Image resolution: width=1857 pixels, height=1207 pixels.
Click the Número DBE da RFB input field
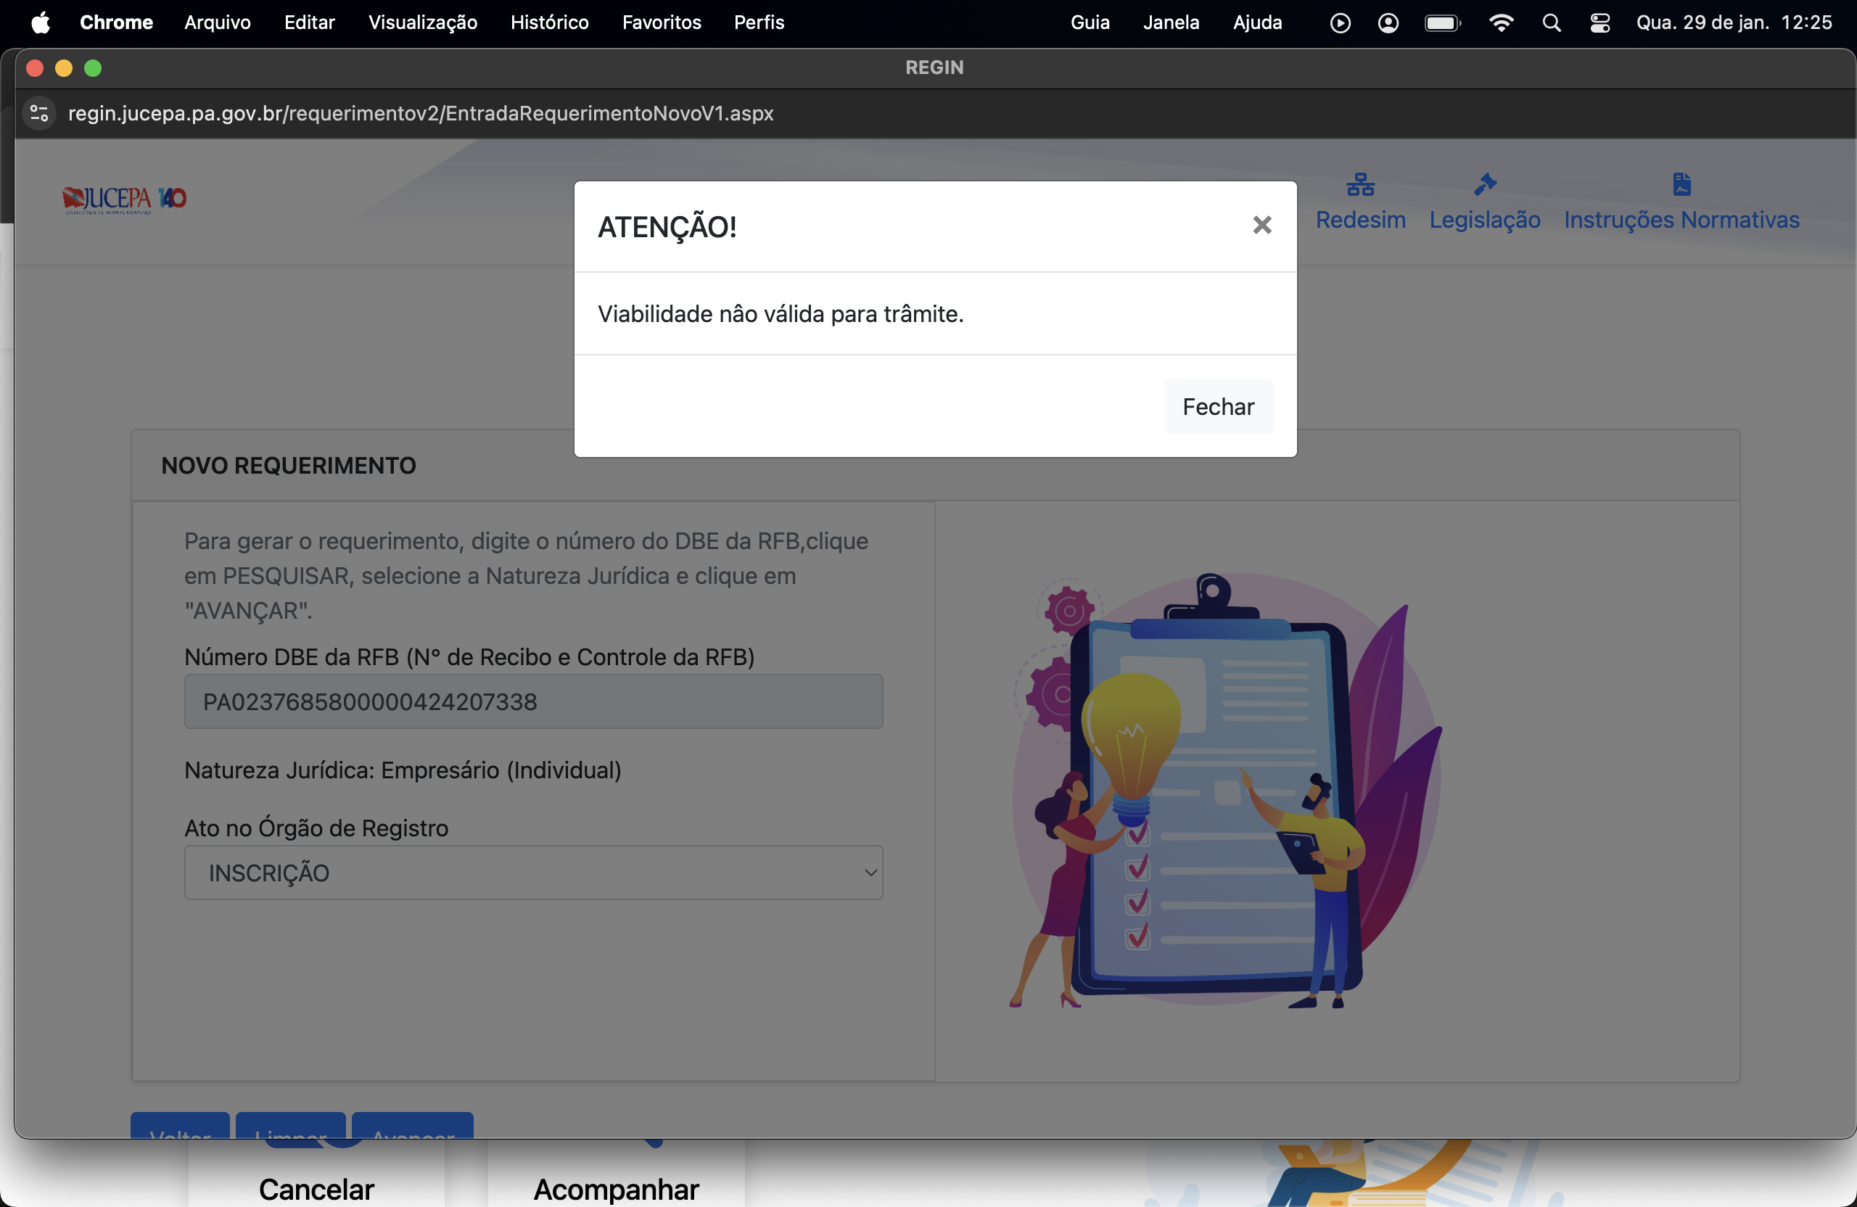pyautogui.click(x=534, y=701)
